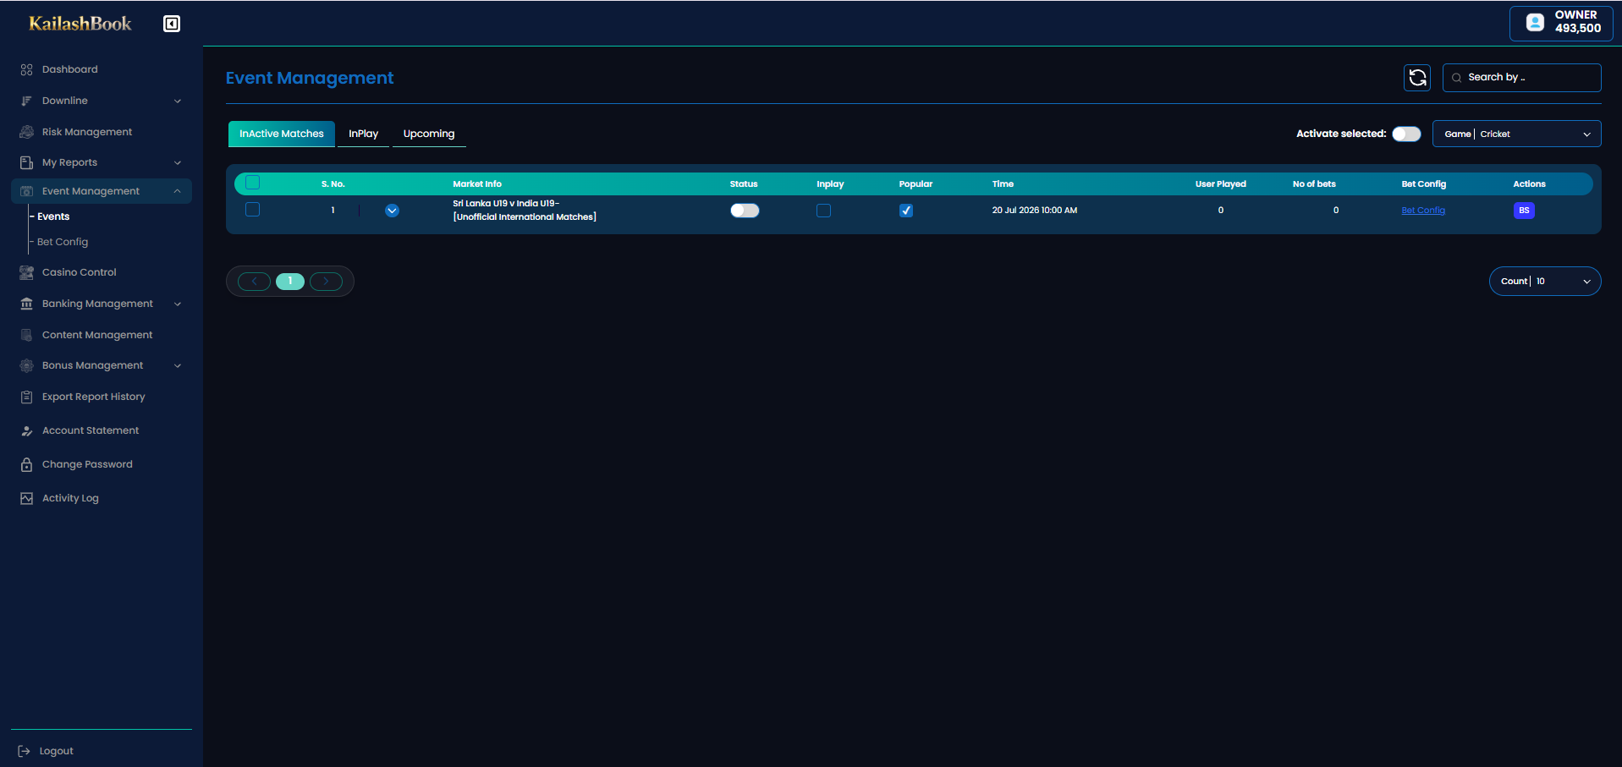
Task: Refresh the events list
Action: 1417,78
